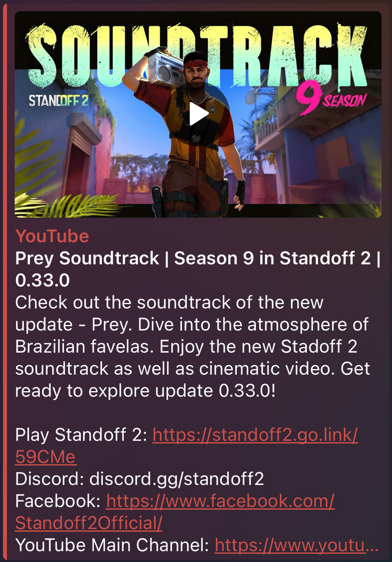Tap the 59CMe continuation of the link

point(45,457)
